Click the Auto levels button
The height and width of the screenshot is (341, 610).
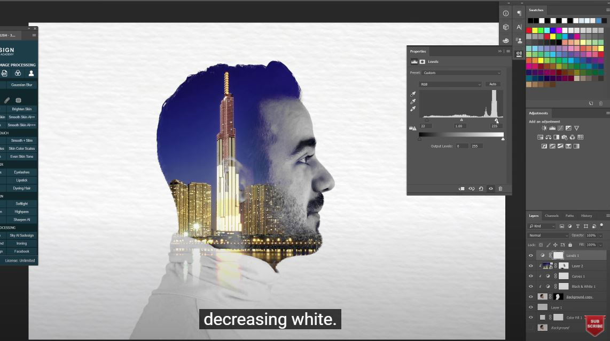click(493, 84)
